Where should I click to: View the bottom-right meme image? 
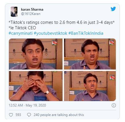click(x=90, y=86)
